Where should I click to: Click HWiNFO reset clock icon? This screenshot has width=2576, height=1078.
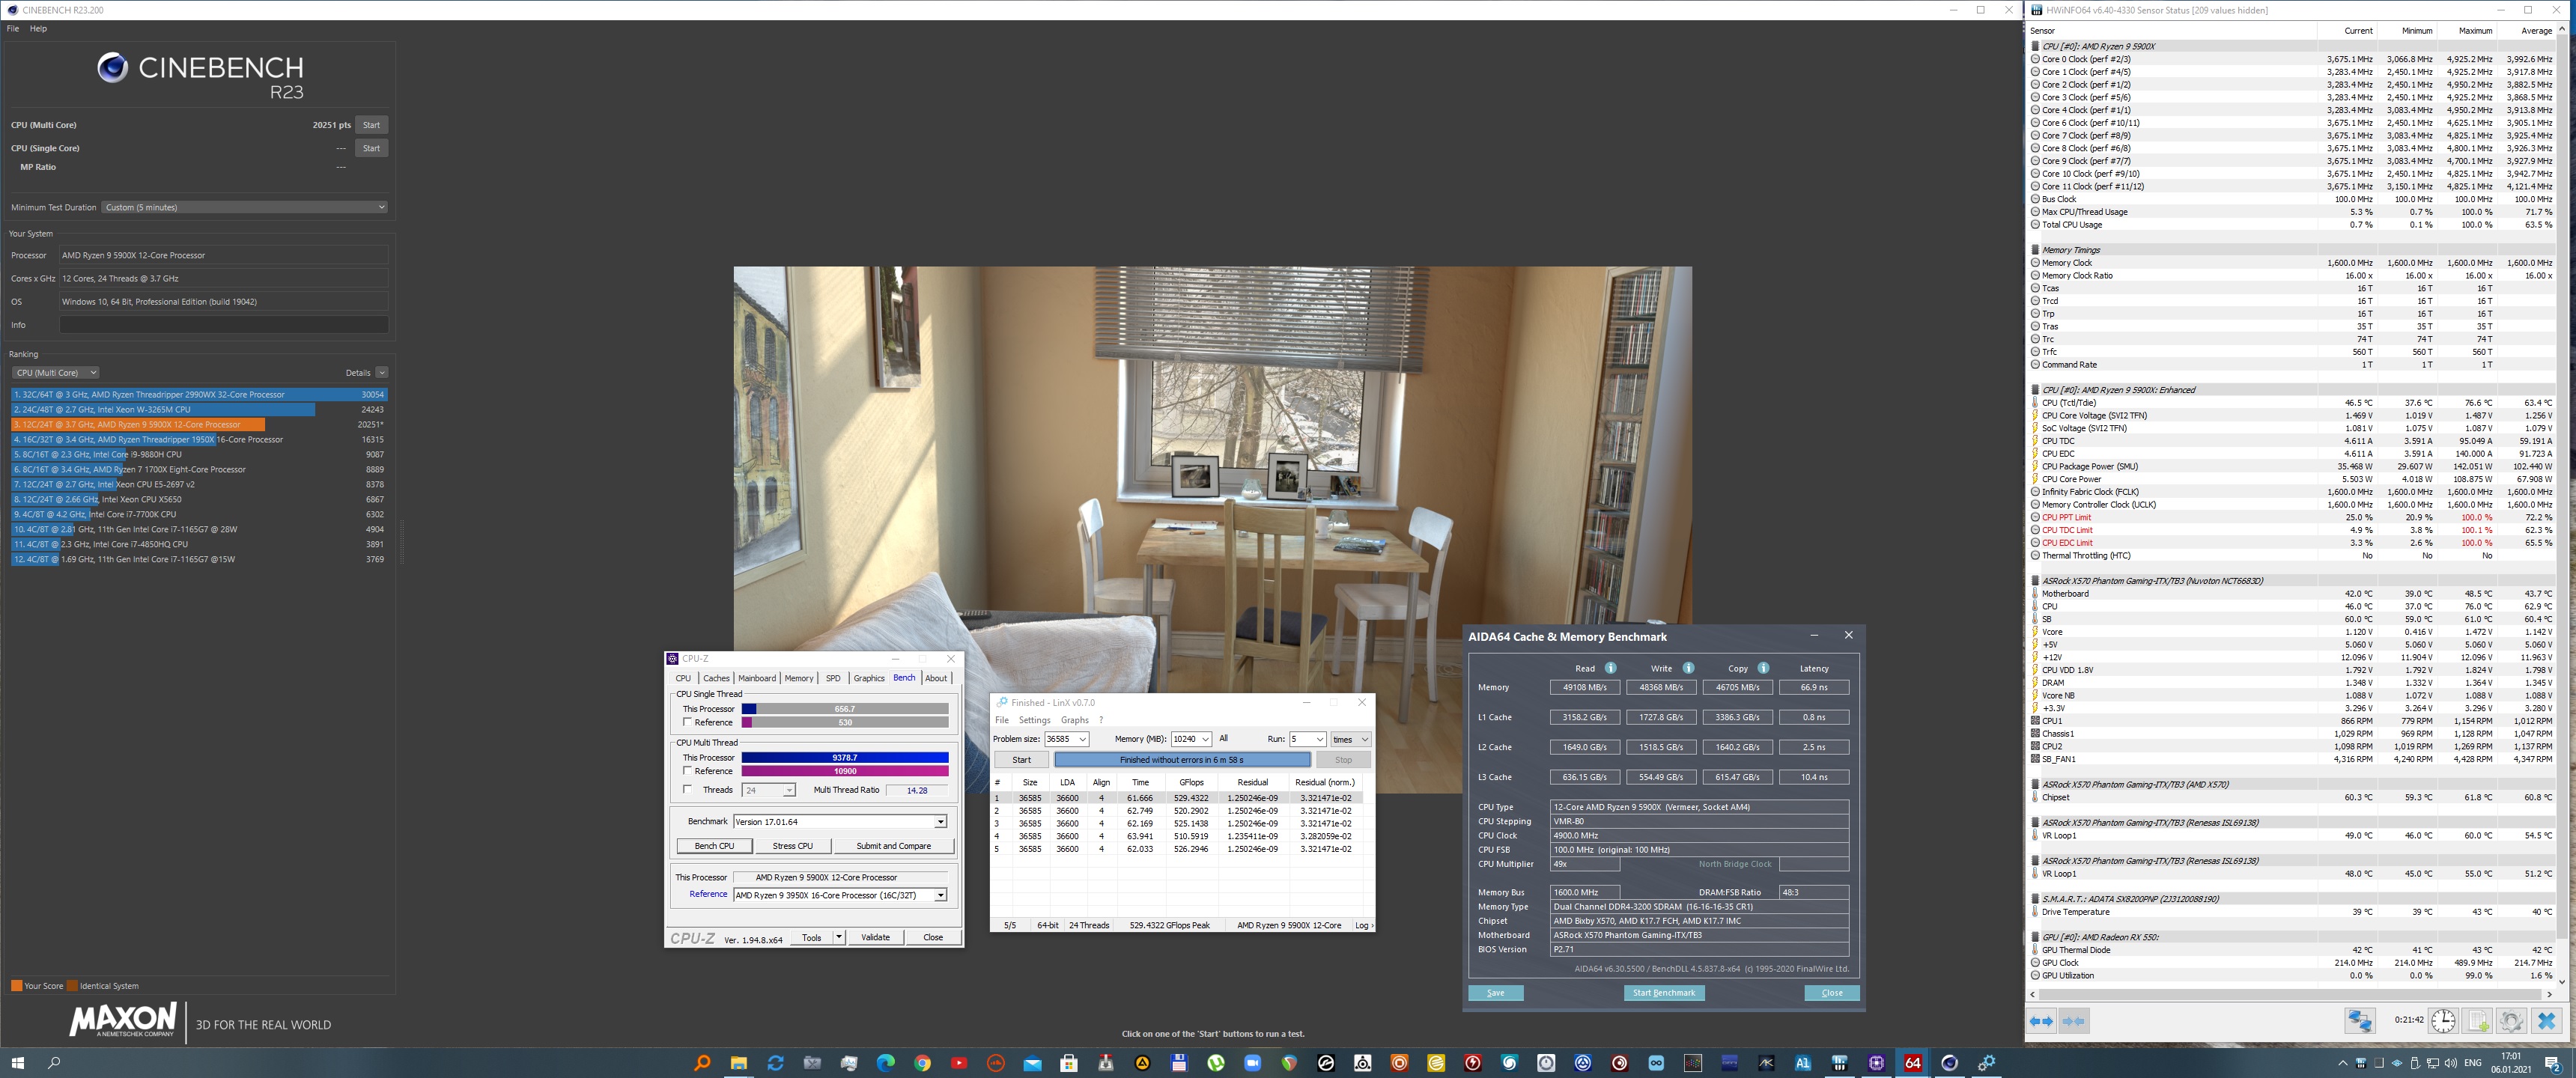[x=2443, y=1021]
